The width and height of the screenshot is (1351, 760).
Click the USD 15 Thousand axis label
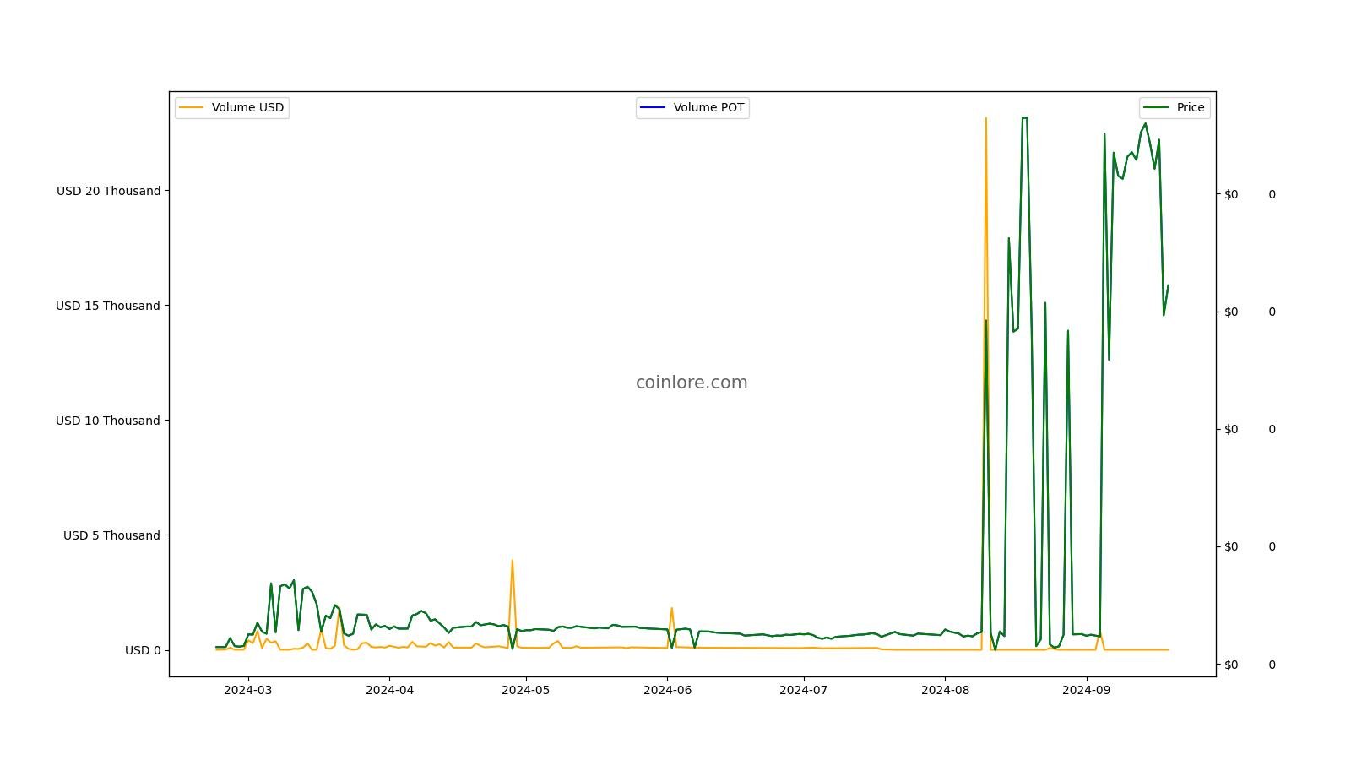click(x=108, y=306)
